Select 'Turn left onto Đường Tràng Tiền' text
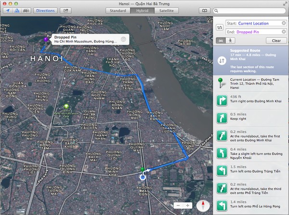 click(x=255, y=171)
